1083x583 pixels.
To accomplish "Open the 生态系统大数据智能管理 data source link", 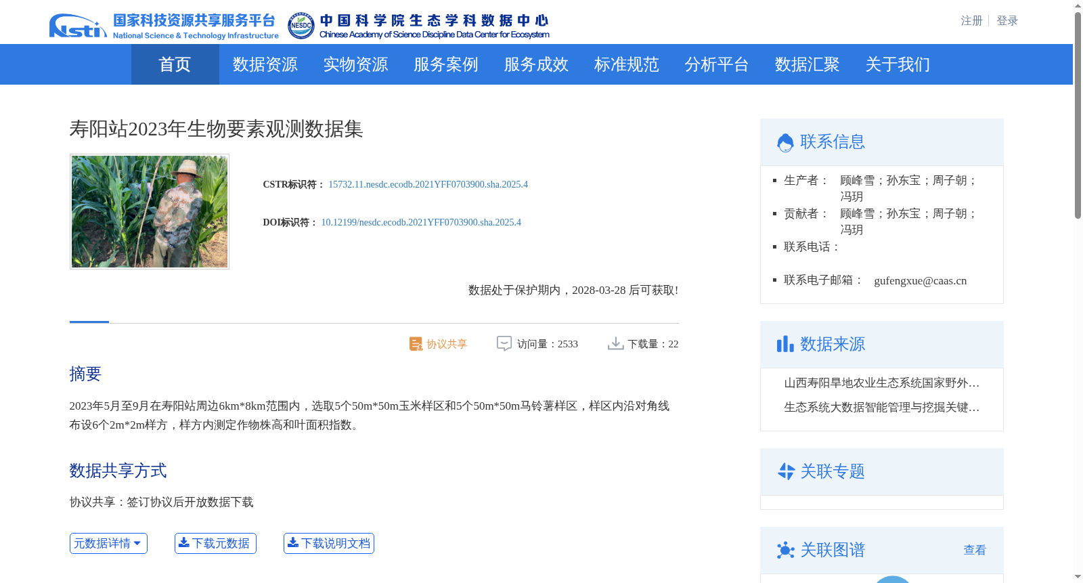I will pos(881,408).
